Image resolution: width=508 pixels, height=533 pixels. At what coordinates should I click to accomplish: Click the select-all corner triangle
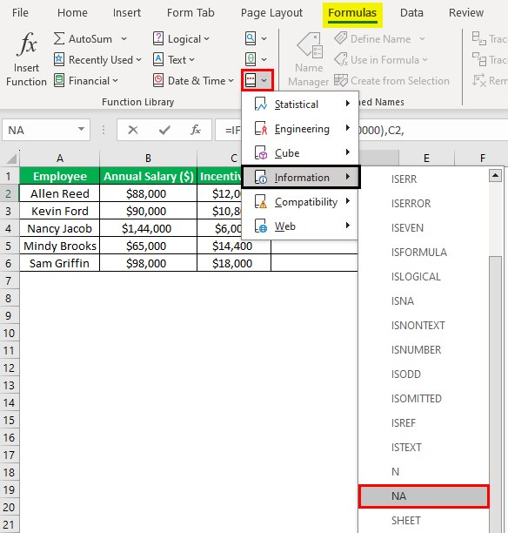point(11,159)
